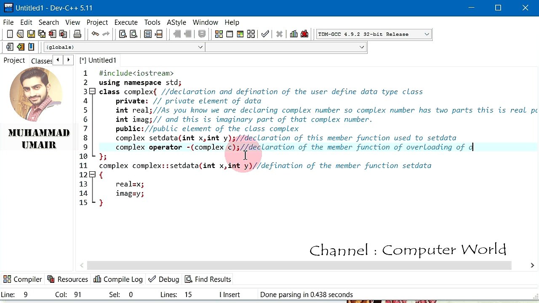Click the horizontal scrollbar thumb in editor
Screen dimensions: 539x303
(299, 266)
